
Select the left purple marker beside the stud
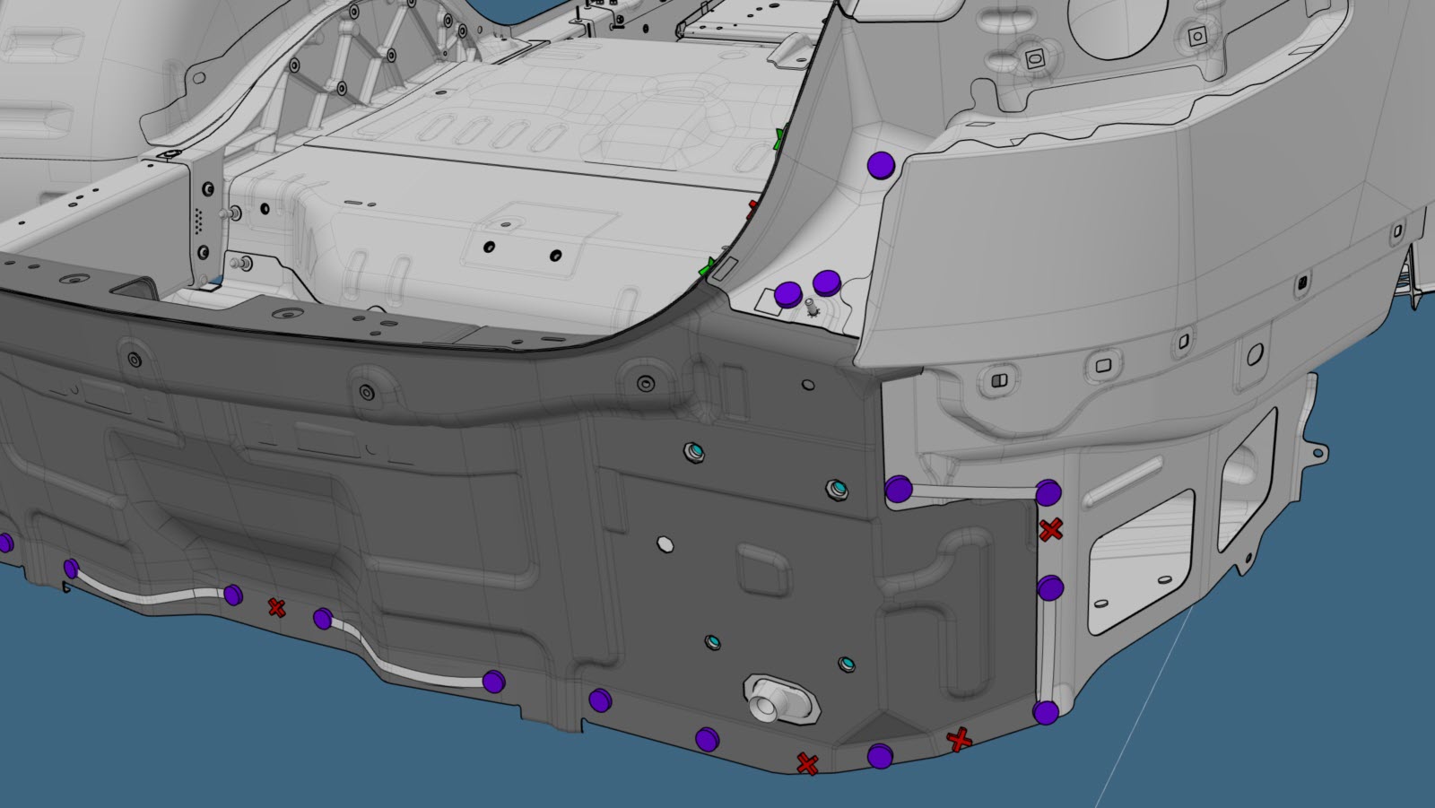click(787, 293)
